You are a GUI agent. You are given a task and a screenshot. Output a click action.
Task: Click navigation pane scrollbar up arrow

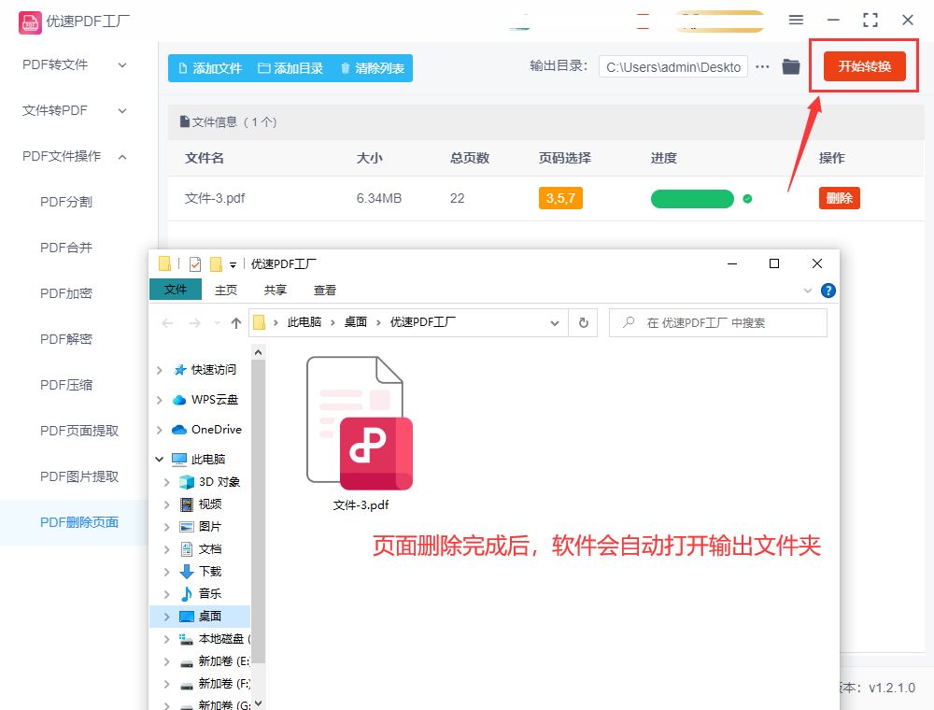tap(258, 352)
